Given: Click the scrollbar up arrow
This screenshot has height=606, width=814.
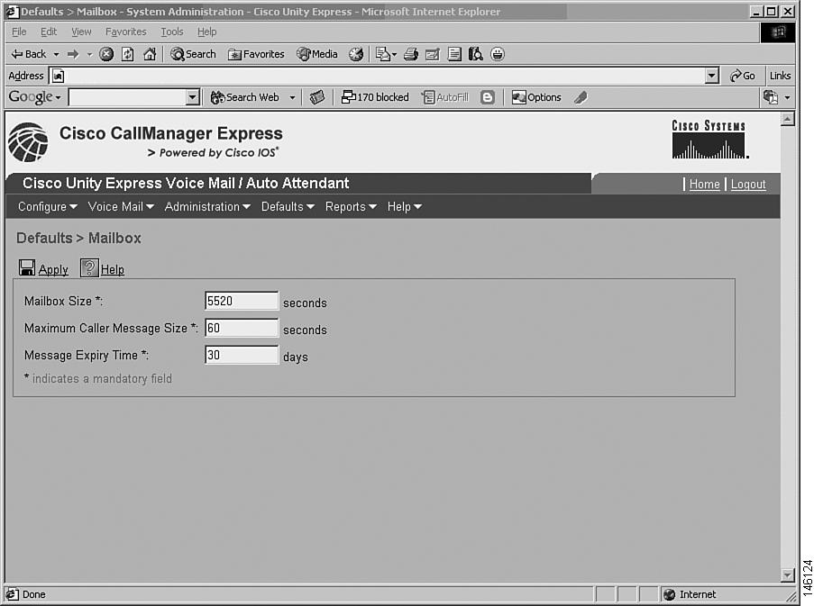Looking at the screenshot, I should [x=788, y=120].
